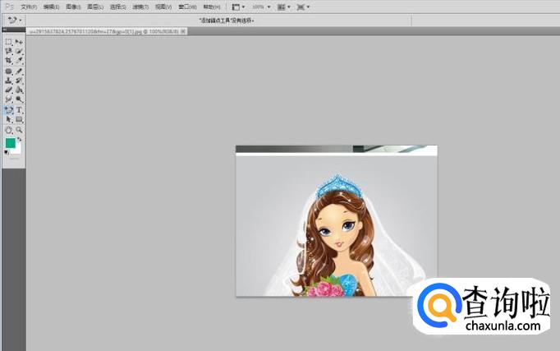Reset to default black and white colors

coord(7,152)
